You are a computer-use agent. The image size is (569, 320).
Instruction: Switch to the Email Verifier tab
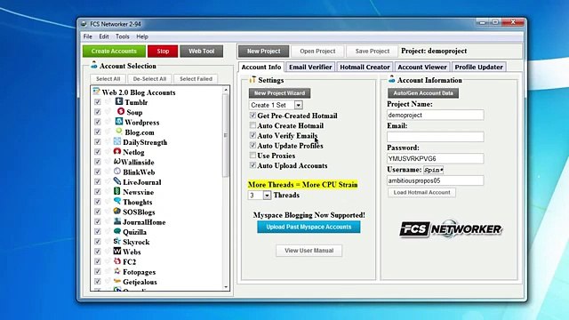pyautogui.click(x=310, y=68)
